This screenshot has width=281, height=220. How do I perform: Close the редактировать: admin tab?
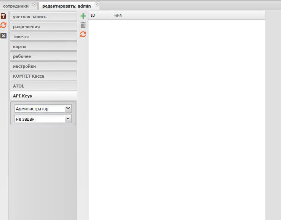pos(96,5)
